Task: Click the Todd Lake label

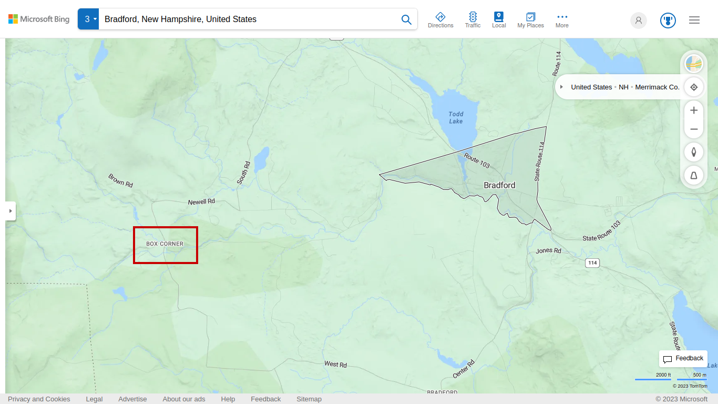Action: pos(456,118)
